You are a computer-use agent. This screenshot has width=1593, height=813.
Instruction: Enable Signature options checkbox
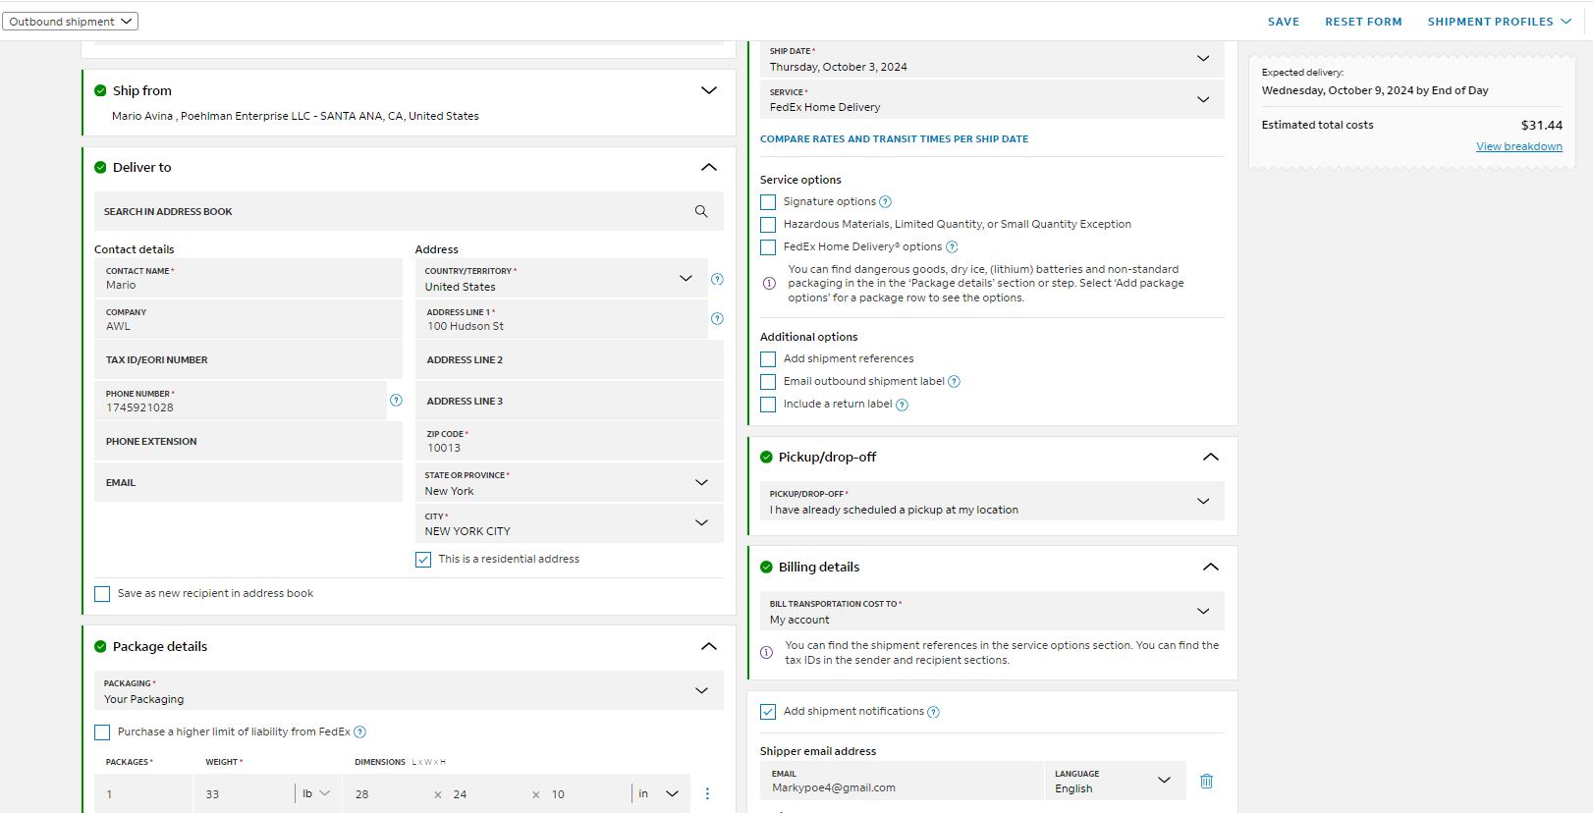coord(768,202)
